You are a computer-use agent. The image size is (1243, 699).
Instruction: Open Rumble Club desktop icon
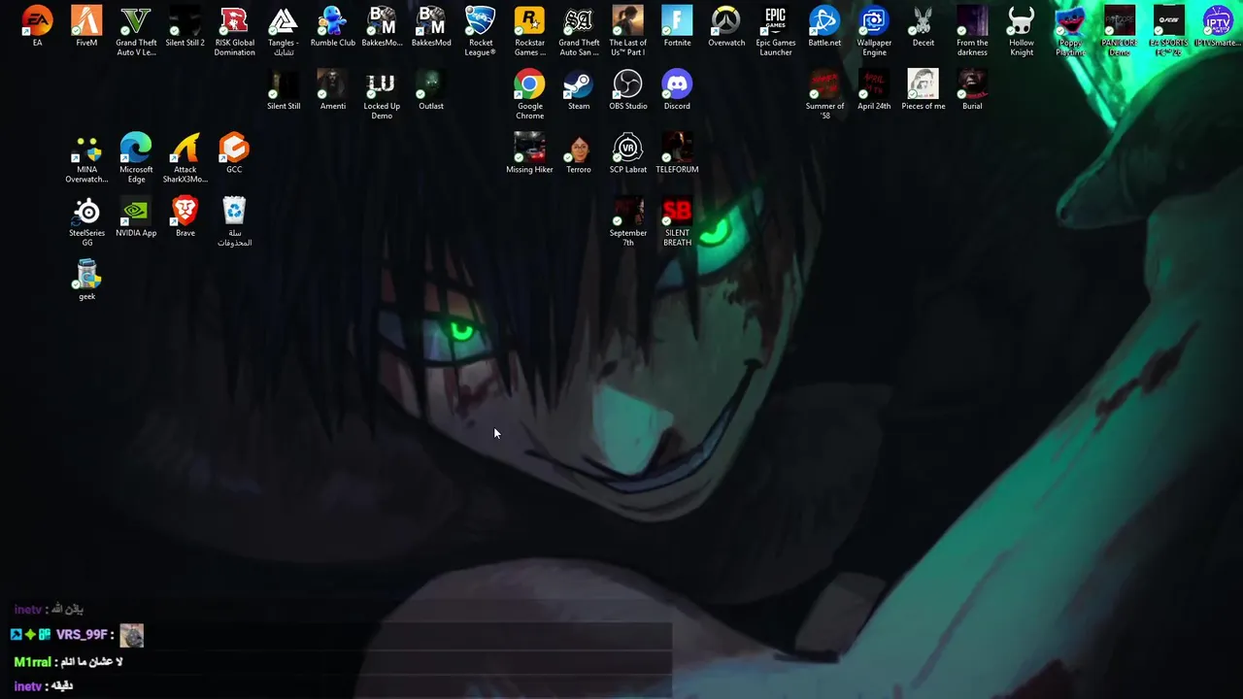332,21
